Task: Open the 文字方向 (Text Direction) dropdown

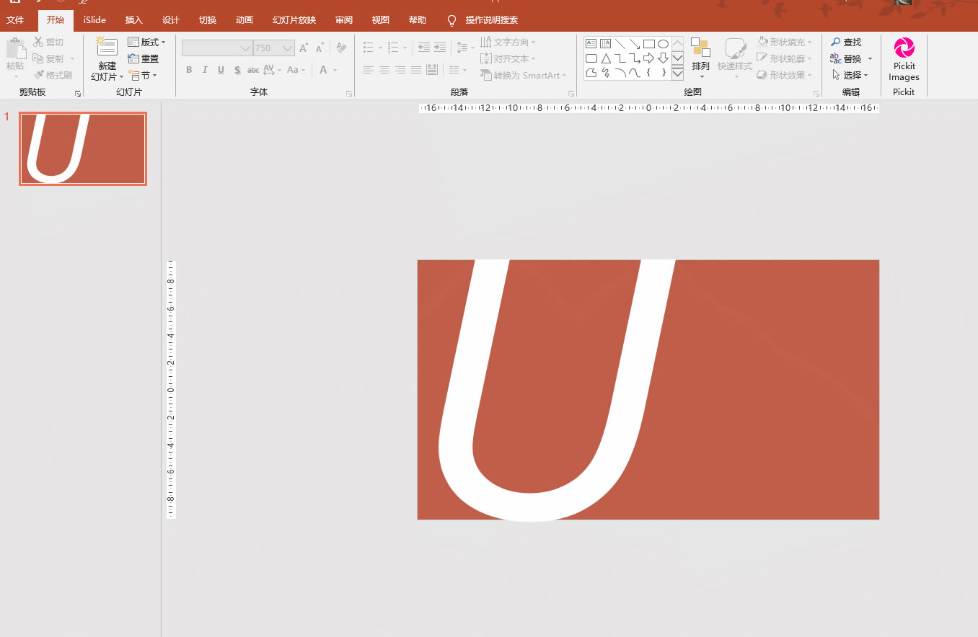Action: (508, 42)
